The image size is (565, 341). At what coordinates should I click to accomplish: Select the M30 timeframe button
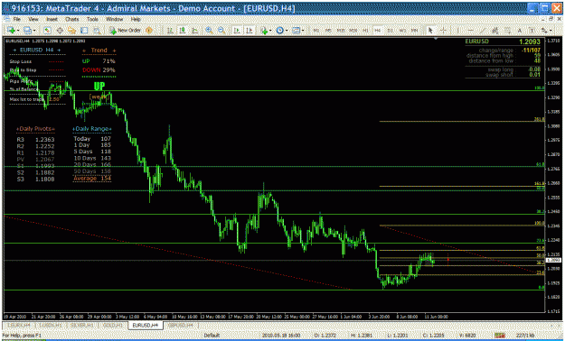[x=353, y=31]
